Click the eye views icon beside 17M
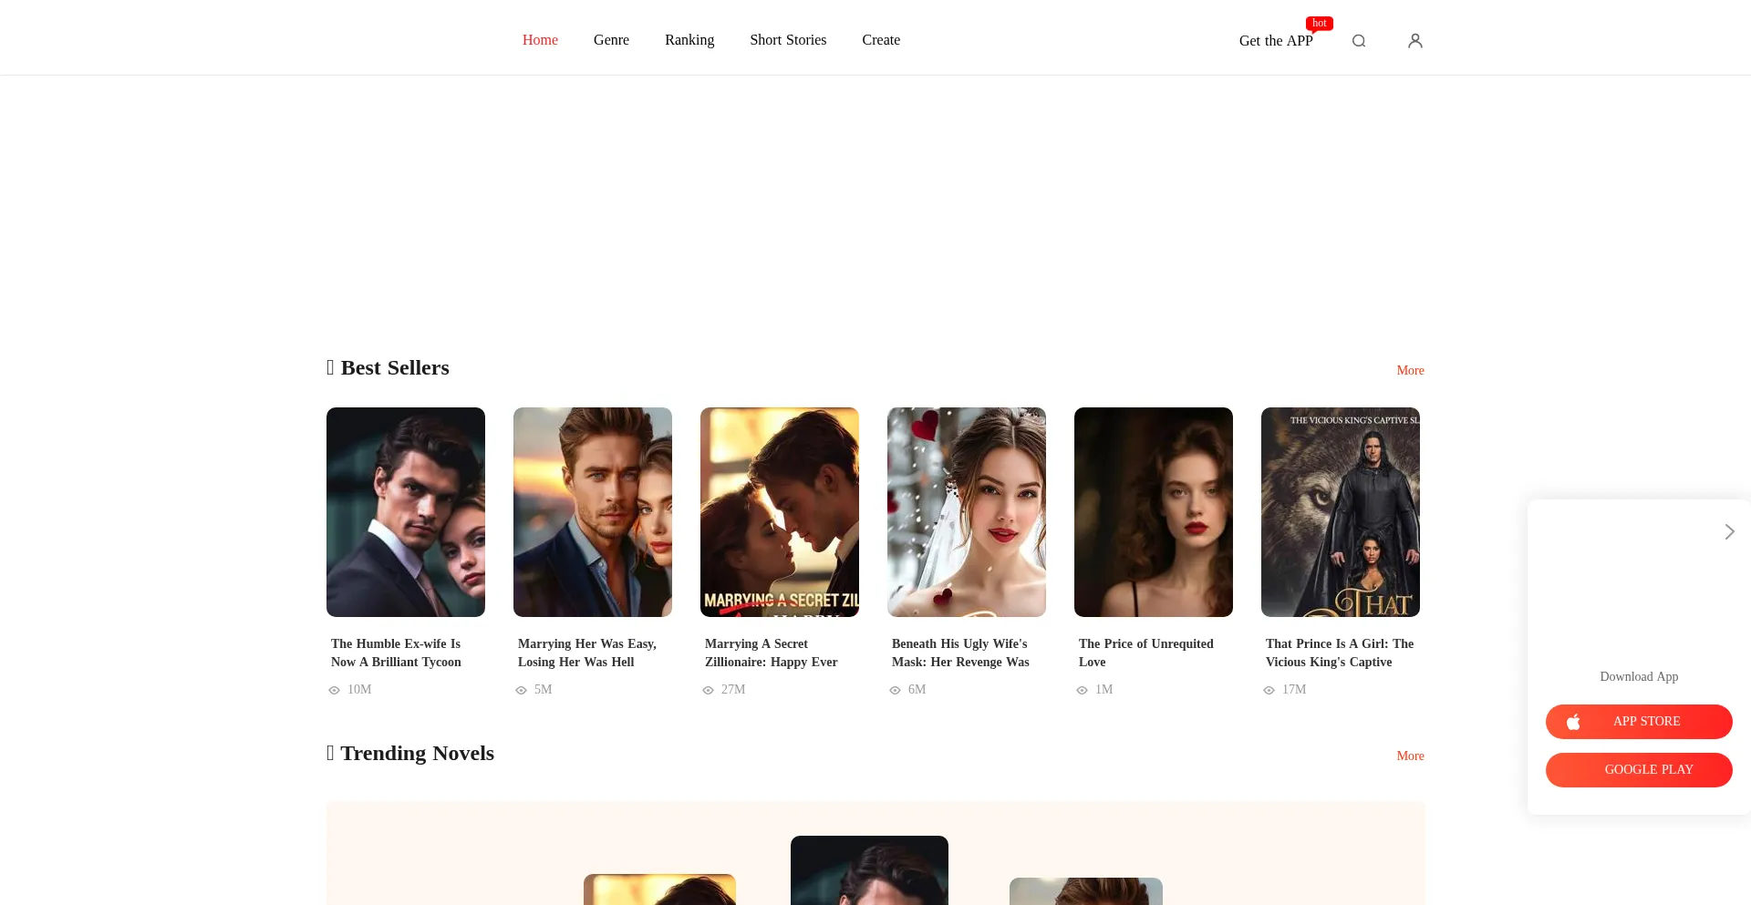Viewport: 1751px width, 905px height. [1269, 691]
